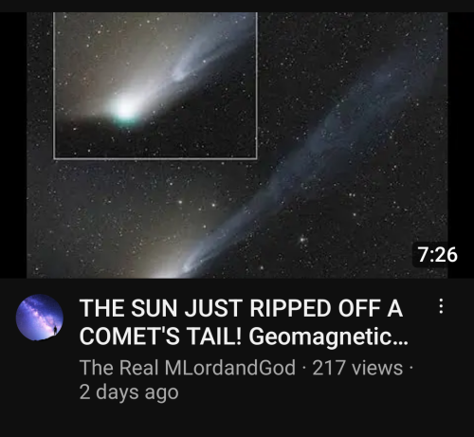Open The Real MLordandGod channel avatar

click(40, 318)
